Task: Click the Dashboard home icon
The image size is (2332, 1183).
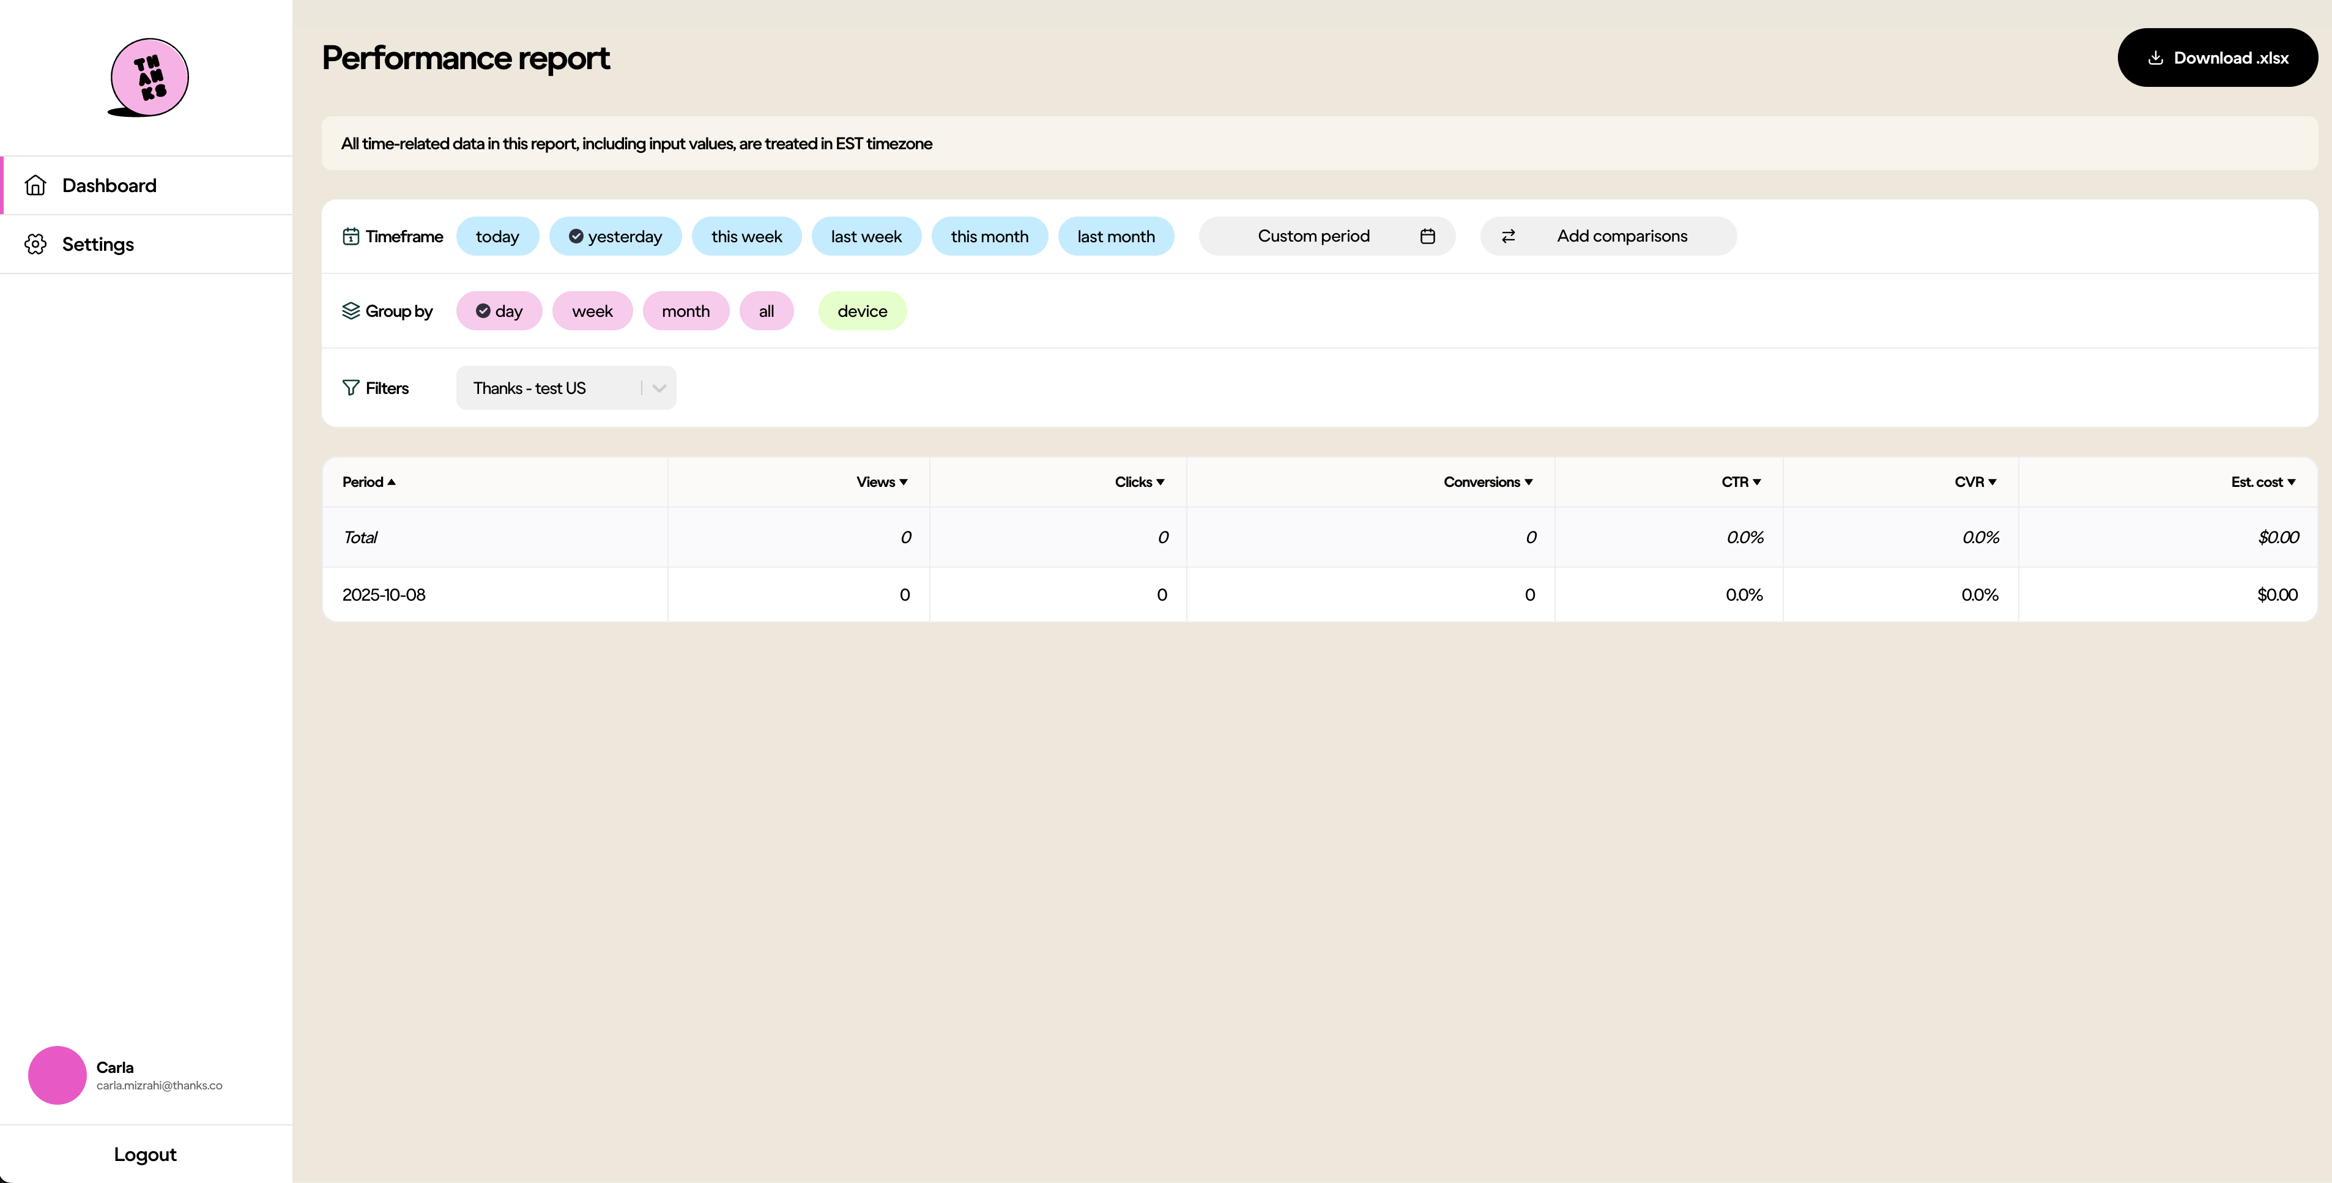Action: click(x=35, y=185)
